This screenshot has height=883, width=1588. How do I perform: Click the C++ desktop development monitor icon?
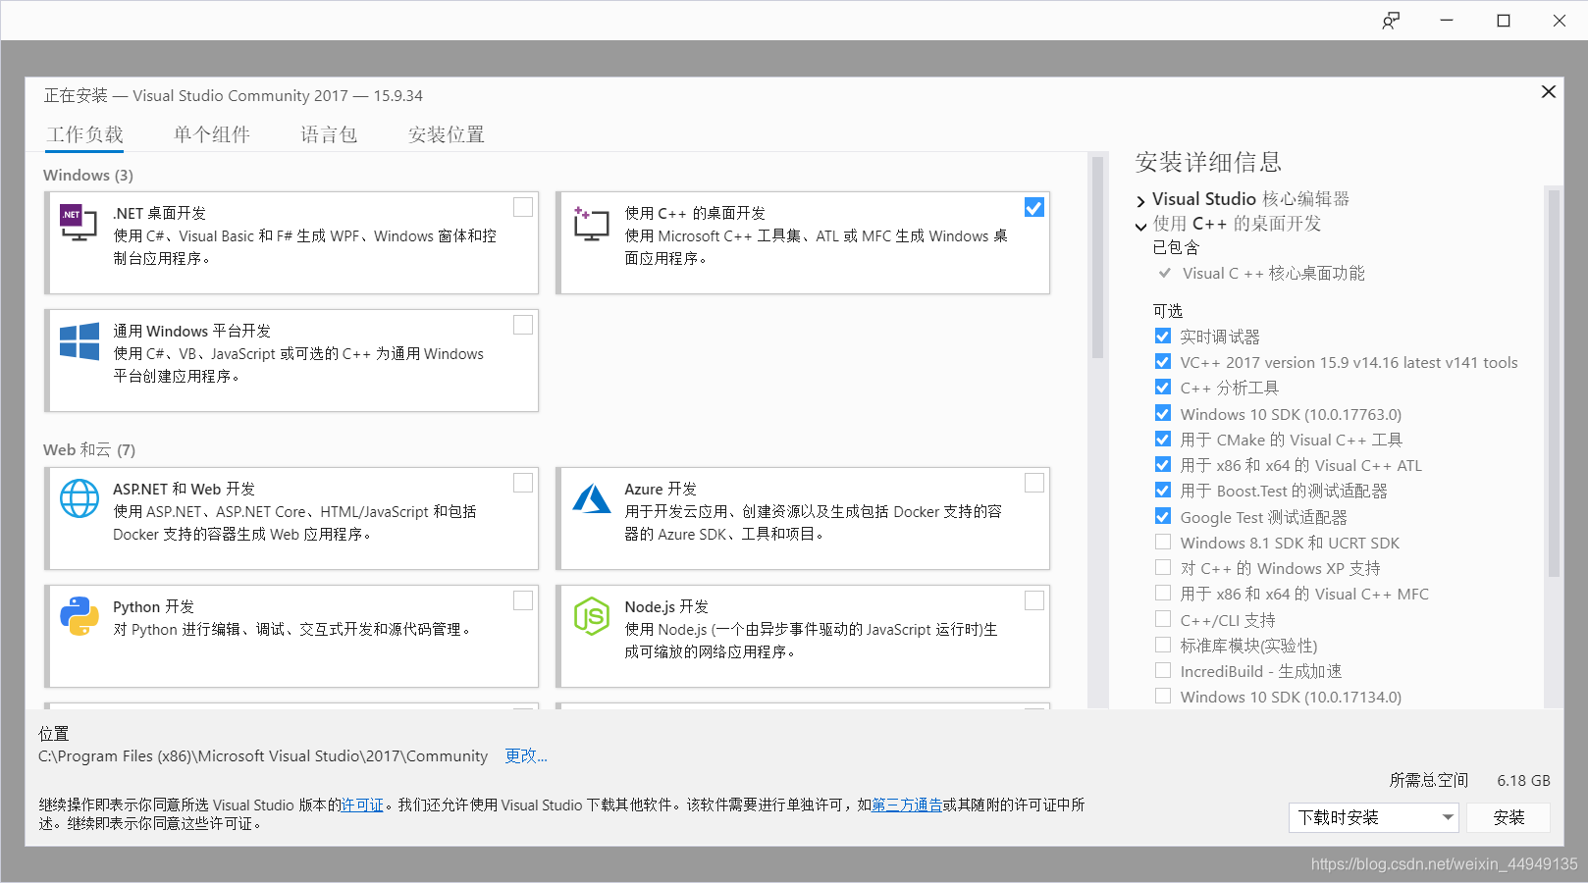[x=591, y=224]
